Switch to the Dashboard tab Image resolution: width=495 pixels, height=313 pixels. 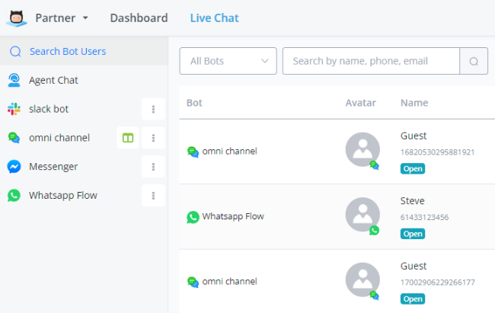pyautogui.click(x=139, y=18)
